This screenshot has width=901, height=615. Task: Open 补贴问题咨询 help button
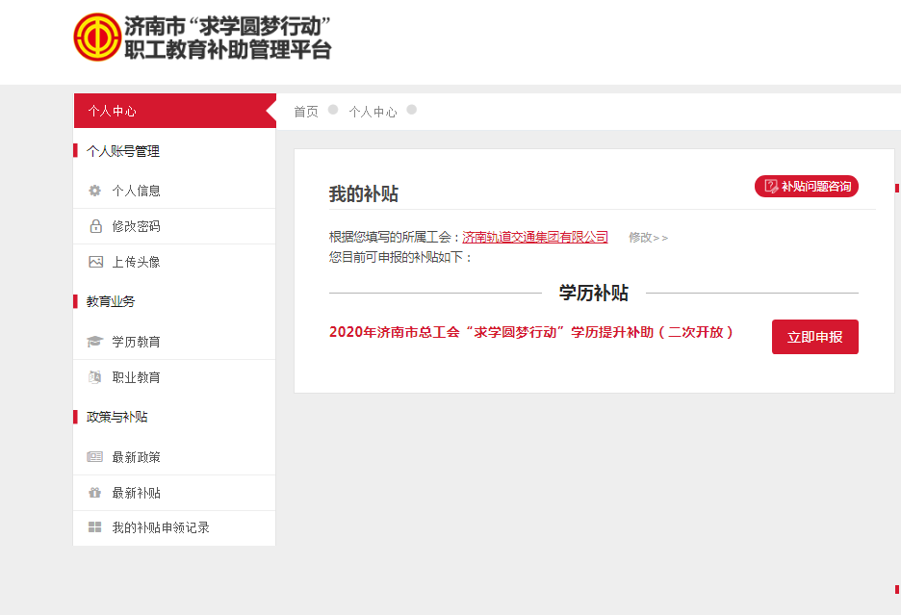point(807,187)
